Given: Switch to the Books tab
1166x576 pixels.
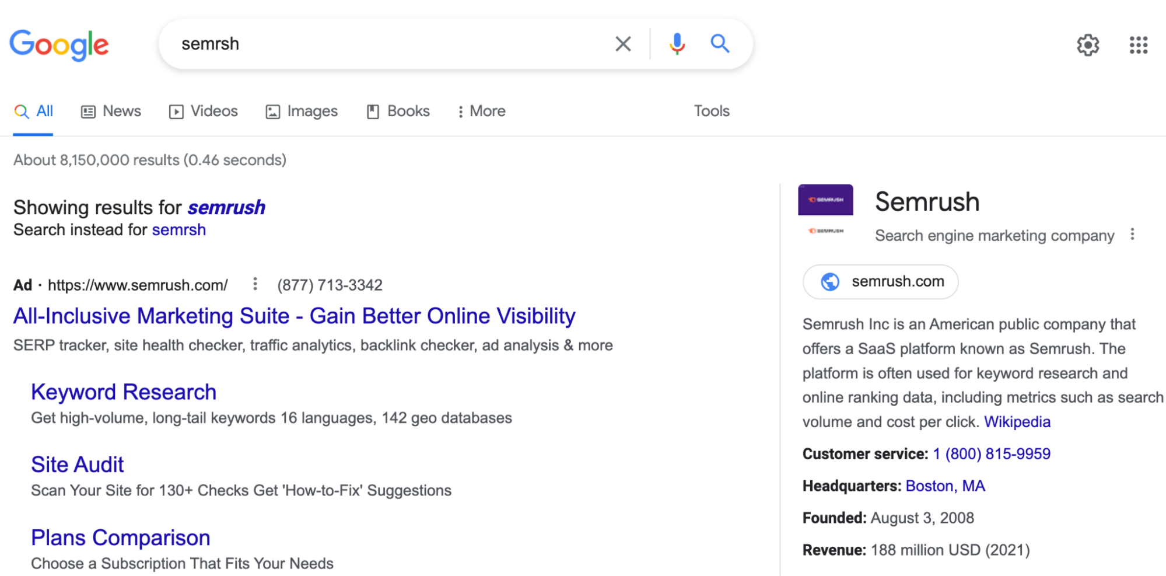Looking at the screenshot, I should [398, 111].
